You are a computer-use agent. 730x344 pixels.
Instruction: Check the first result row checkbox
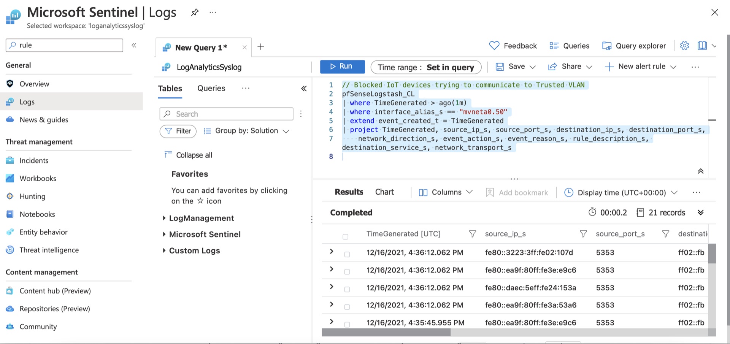pos(347,254)
